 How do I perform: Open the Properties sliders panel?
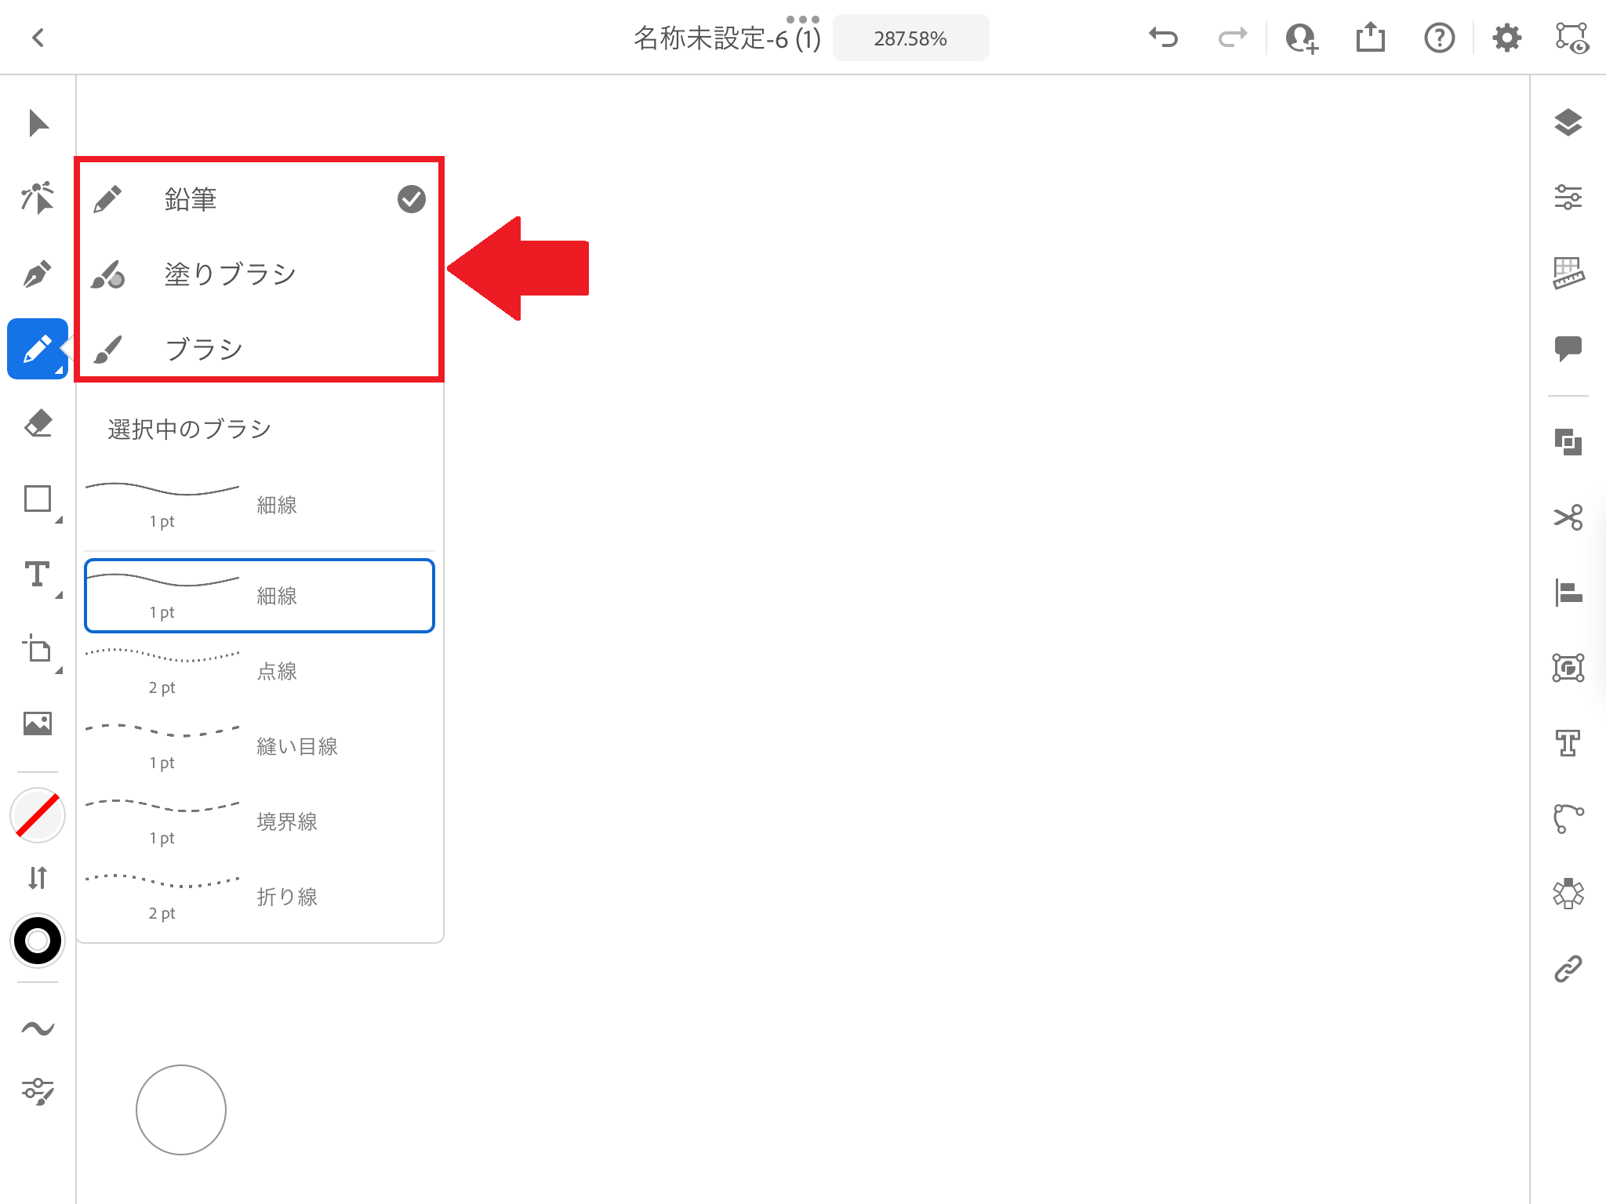(1568, 198)
